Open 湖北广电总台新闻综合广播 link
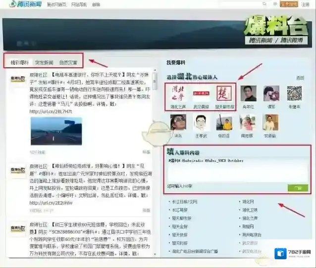This screenshot has width=316, height=268. point(195,251)
